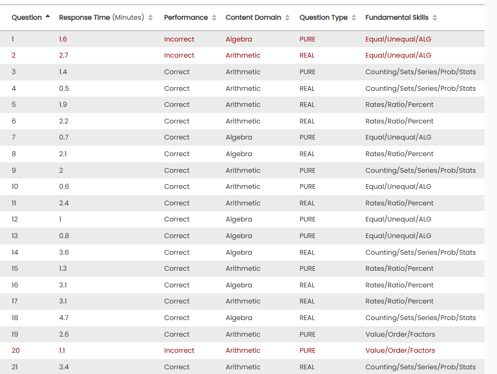Click the Question column header text
The image size is (497, 374).
(x=26, y=18)
